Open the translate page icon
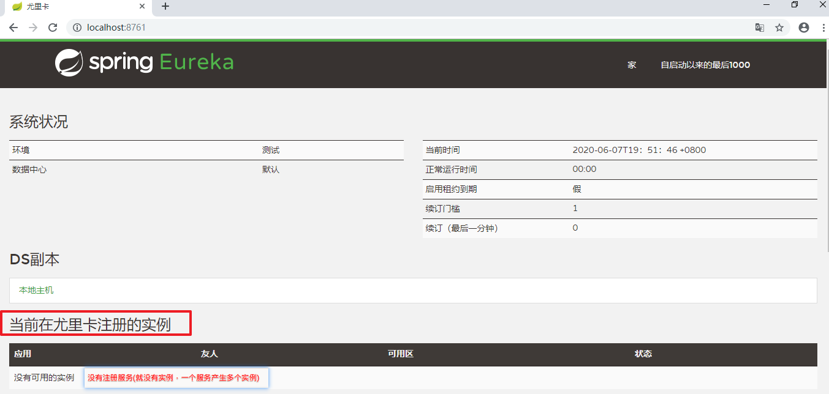Image resolution: width=829 pixels, height=394 pixels. [760, 28]
